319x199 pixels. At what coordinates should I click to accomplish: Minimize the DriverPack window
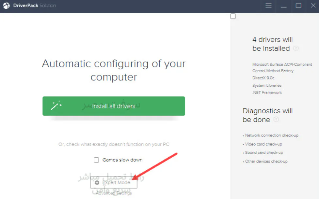tap(283, 7)
